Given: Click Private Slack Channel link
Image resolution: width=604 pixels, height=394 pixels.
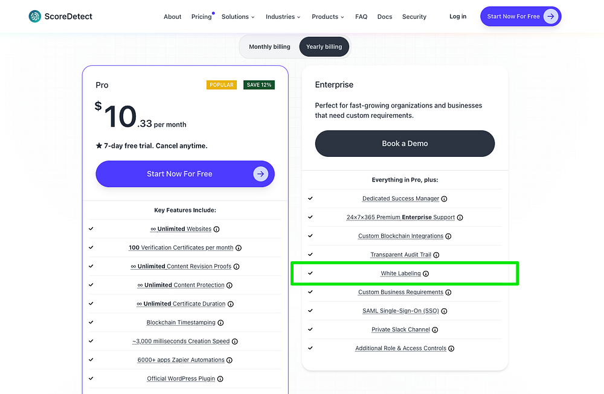Looking at the screenshot, I should coord(400,329).
